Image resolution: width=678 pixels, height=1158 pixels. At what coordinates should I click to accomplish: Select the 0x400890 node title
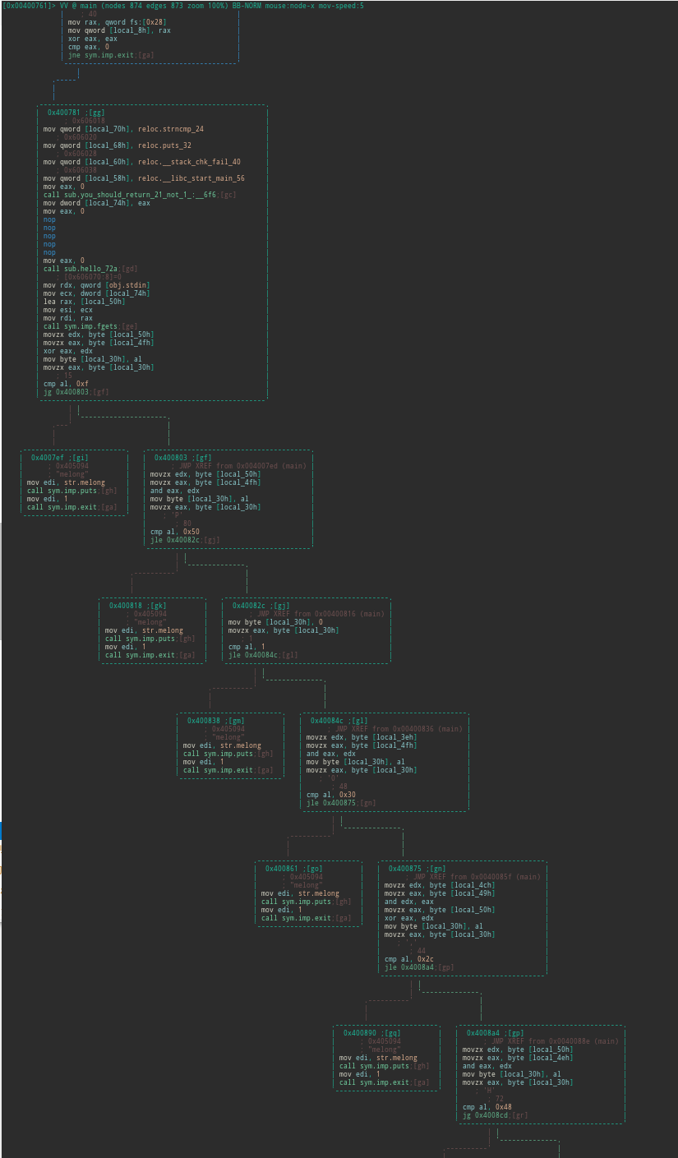tap(371, 1033)
